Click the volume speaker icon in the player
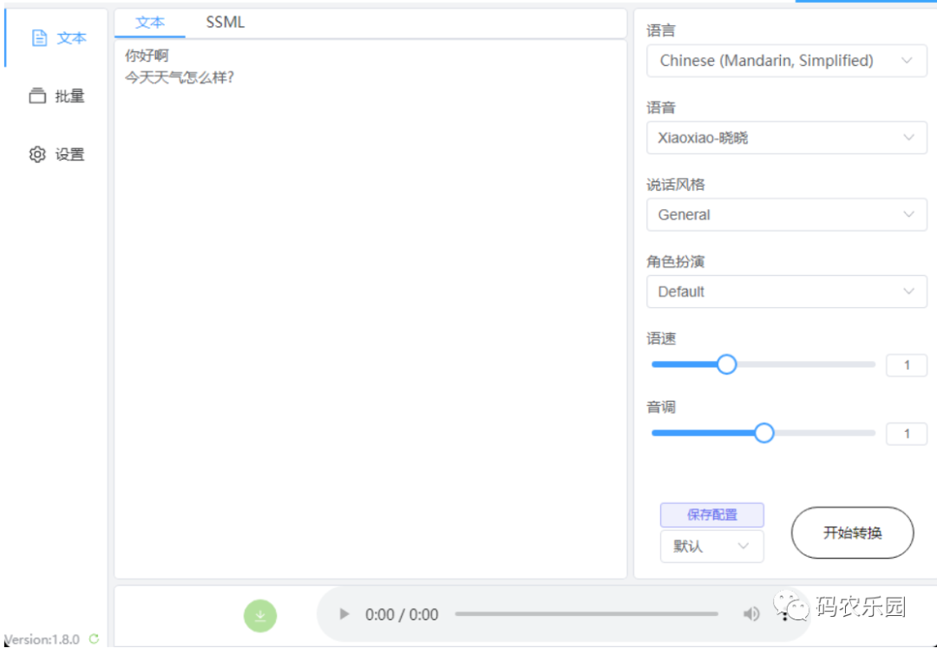937x648 pixels. point(751,613)
